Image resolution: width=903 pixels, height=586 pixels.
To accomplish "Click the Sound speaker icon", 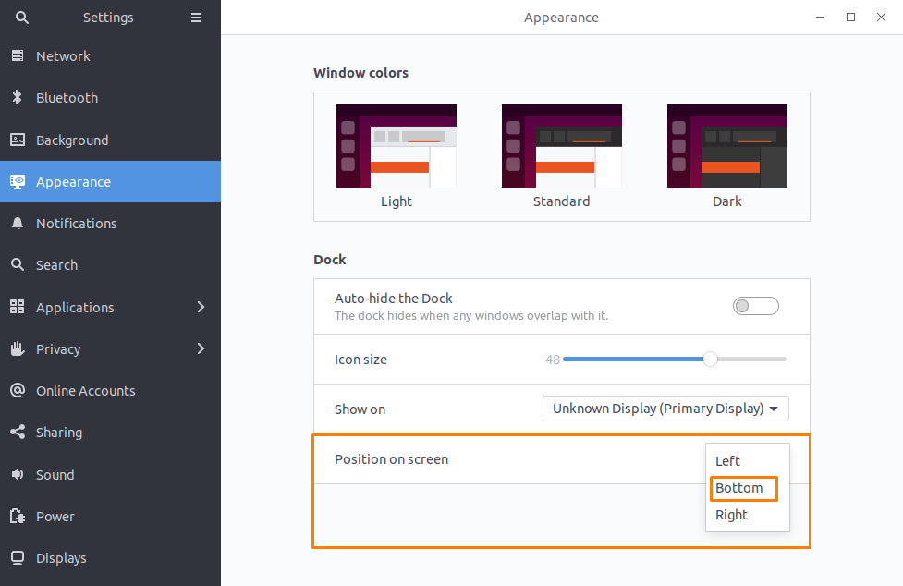I will [18, 474].
